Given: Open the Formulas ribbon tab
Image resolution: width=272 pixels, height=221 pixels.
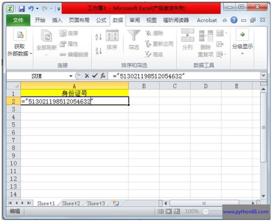Looking at the screenshot, I should click(x=101, y=20).
